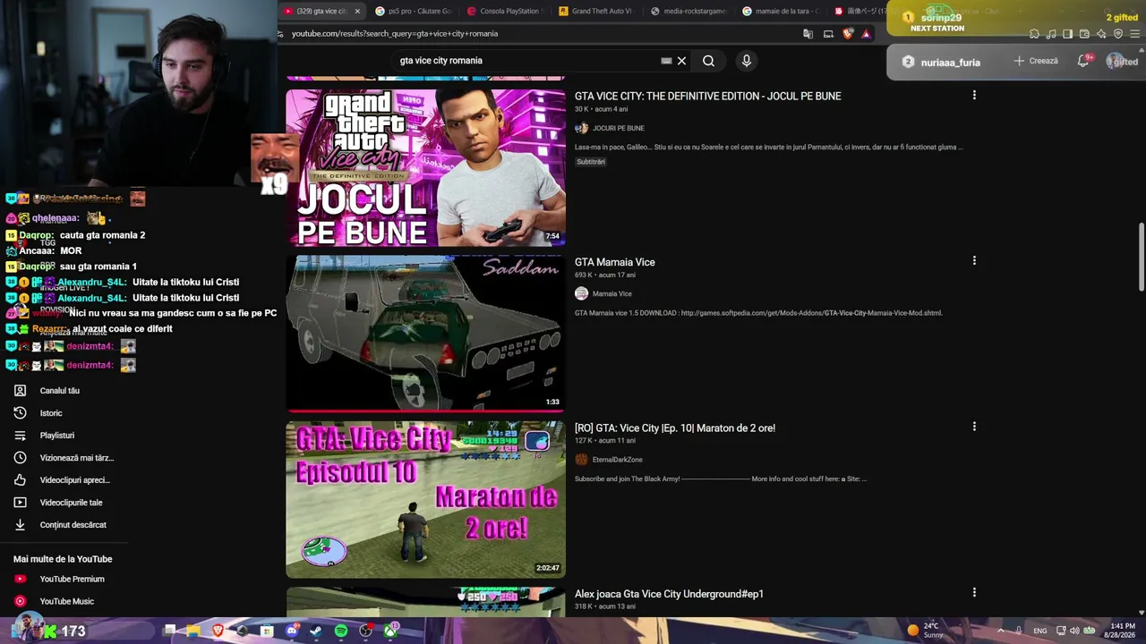Clear the YouTube search box text
Image resolution: width=1146 pixels, height=644 pixels.
(681, 61)
